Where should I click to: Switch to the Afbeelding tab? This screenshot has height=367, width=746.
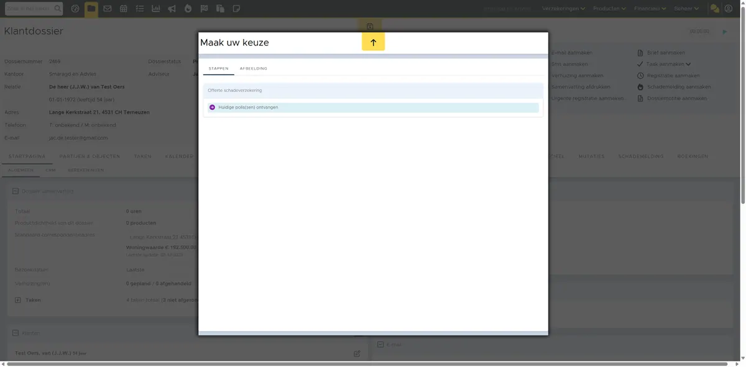point(254,68)
